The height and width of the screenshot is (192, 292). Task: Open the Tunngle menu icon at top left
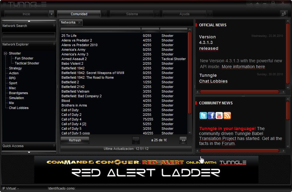point(4,4)
